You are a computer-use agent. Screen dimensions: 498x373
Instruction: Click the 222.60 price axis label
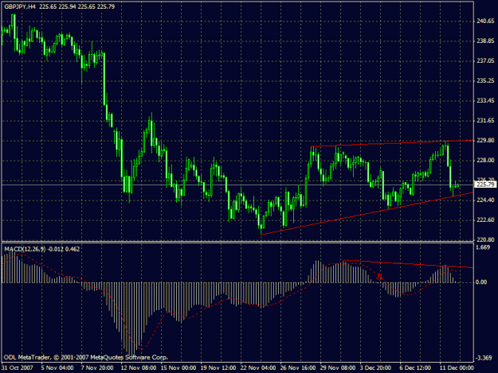click(x=485, y=220)
